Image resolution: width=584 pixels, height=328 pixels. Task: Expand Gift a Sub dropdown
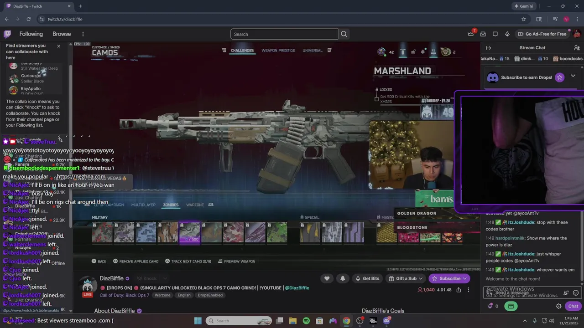[421, 278]
